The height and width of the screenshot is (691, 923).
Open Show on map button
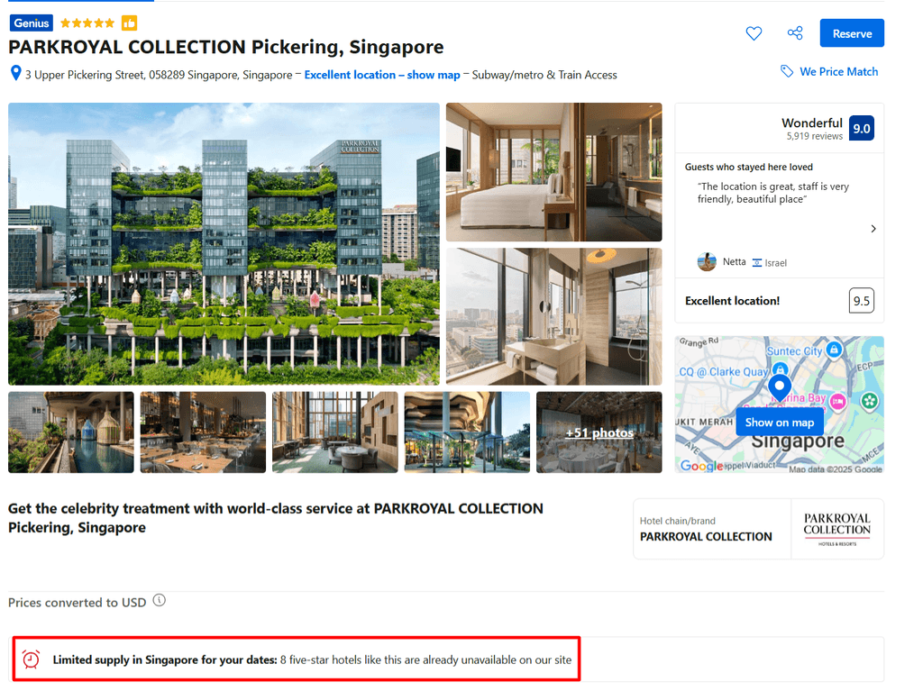pos(780,423)
